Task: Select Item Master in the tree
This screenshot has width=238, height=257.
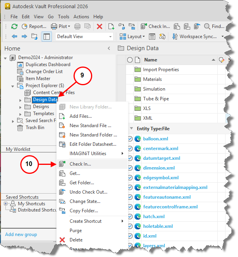Action: (38, 79)
